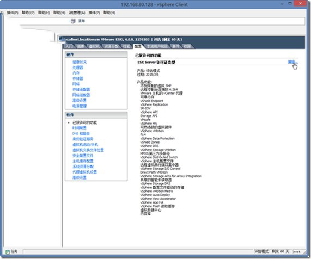
Task: Click the 清单 label in navigation bar
Action: [81, 21]
